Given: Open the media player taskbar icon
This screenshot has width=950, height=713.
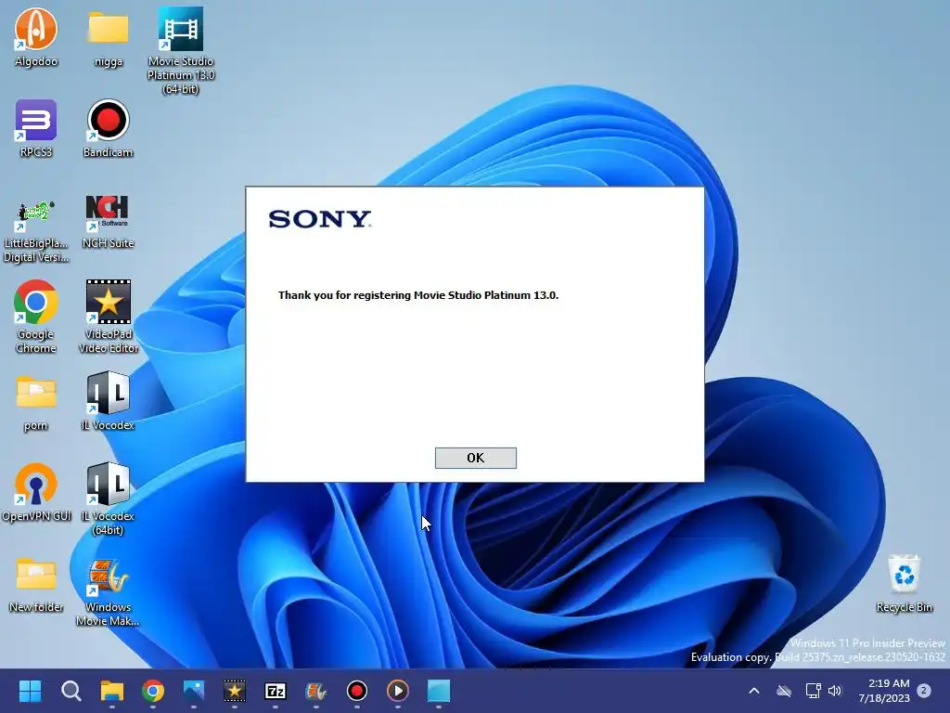Looking at the screenshot, I should (x=397, y=691).
